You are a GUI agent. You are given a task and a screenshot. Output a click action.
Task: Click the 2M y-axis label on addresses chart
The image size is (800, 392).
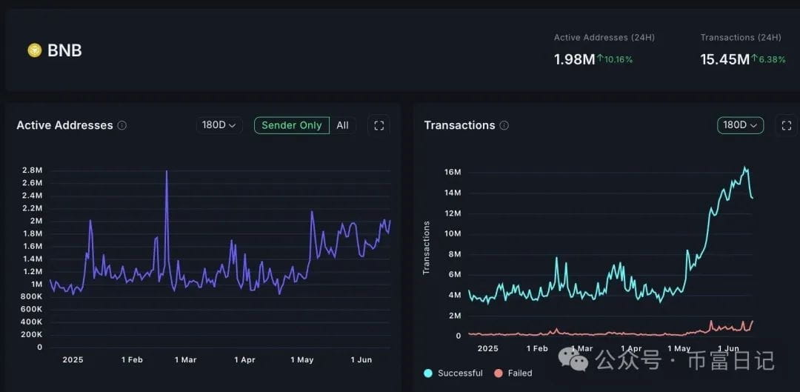click(x=36, y=221)
